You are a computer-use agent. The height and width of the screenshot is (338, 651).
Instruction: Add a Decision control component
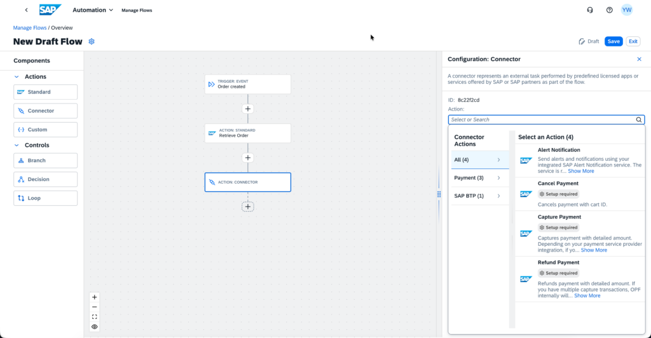tap(45, 179)
